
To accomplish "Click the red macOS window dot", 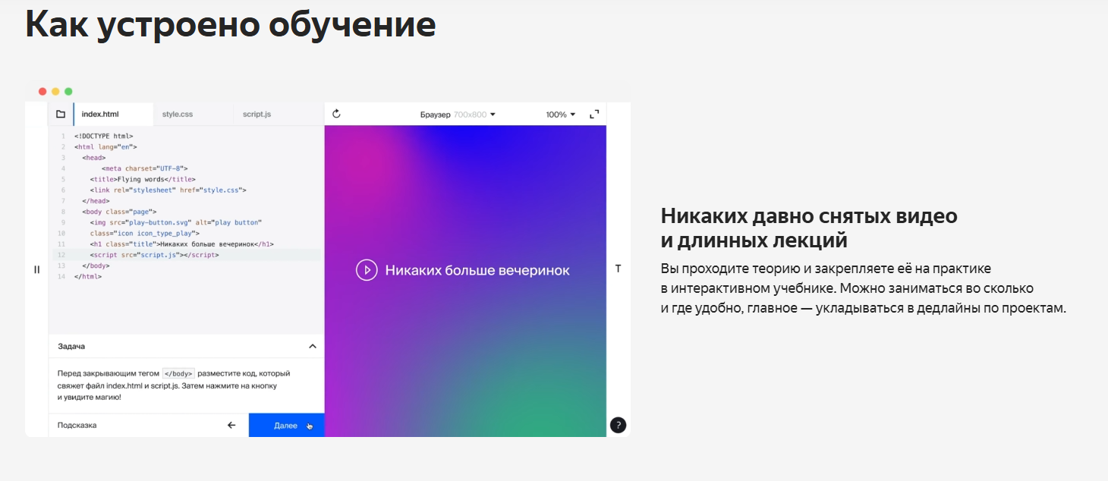I will tap(42, 91).
